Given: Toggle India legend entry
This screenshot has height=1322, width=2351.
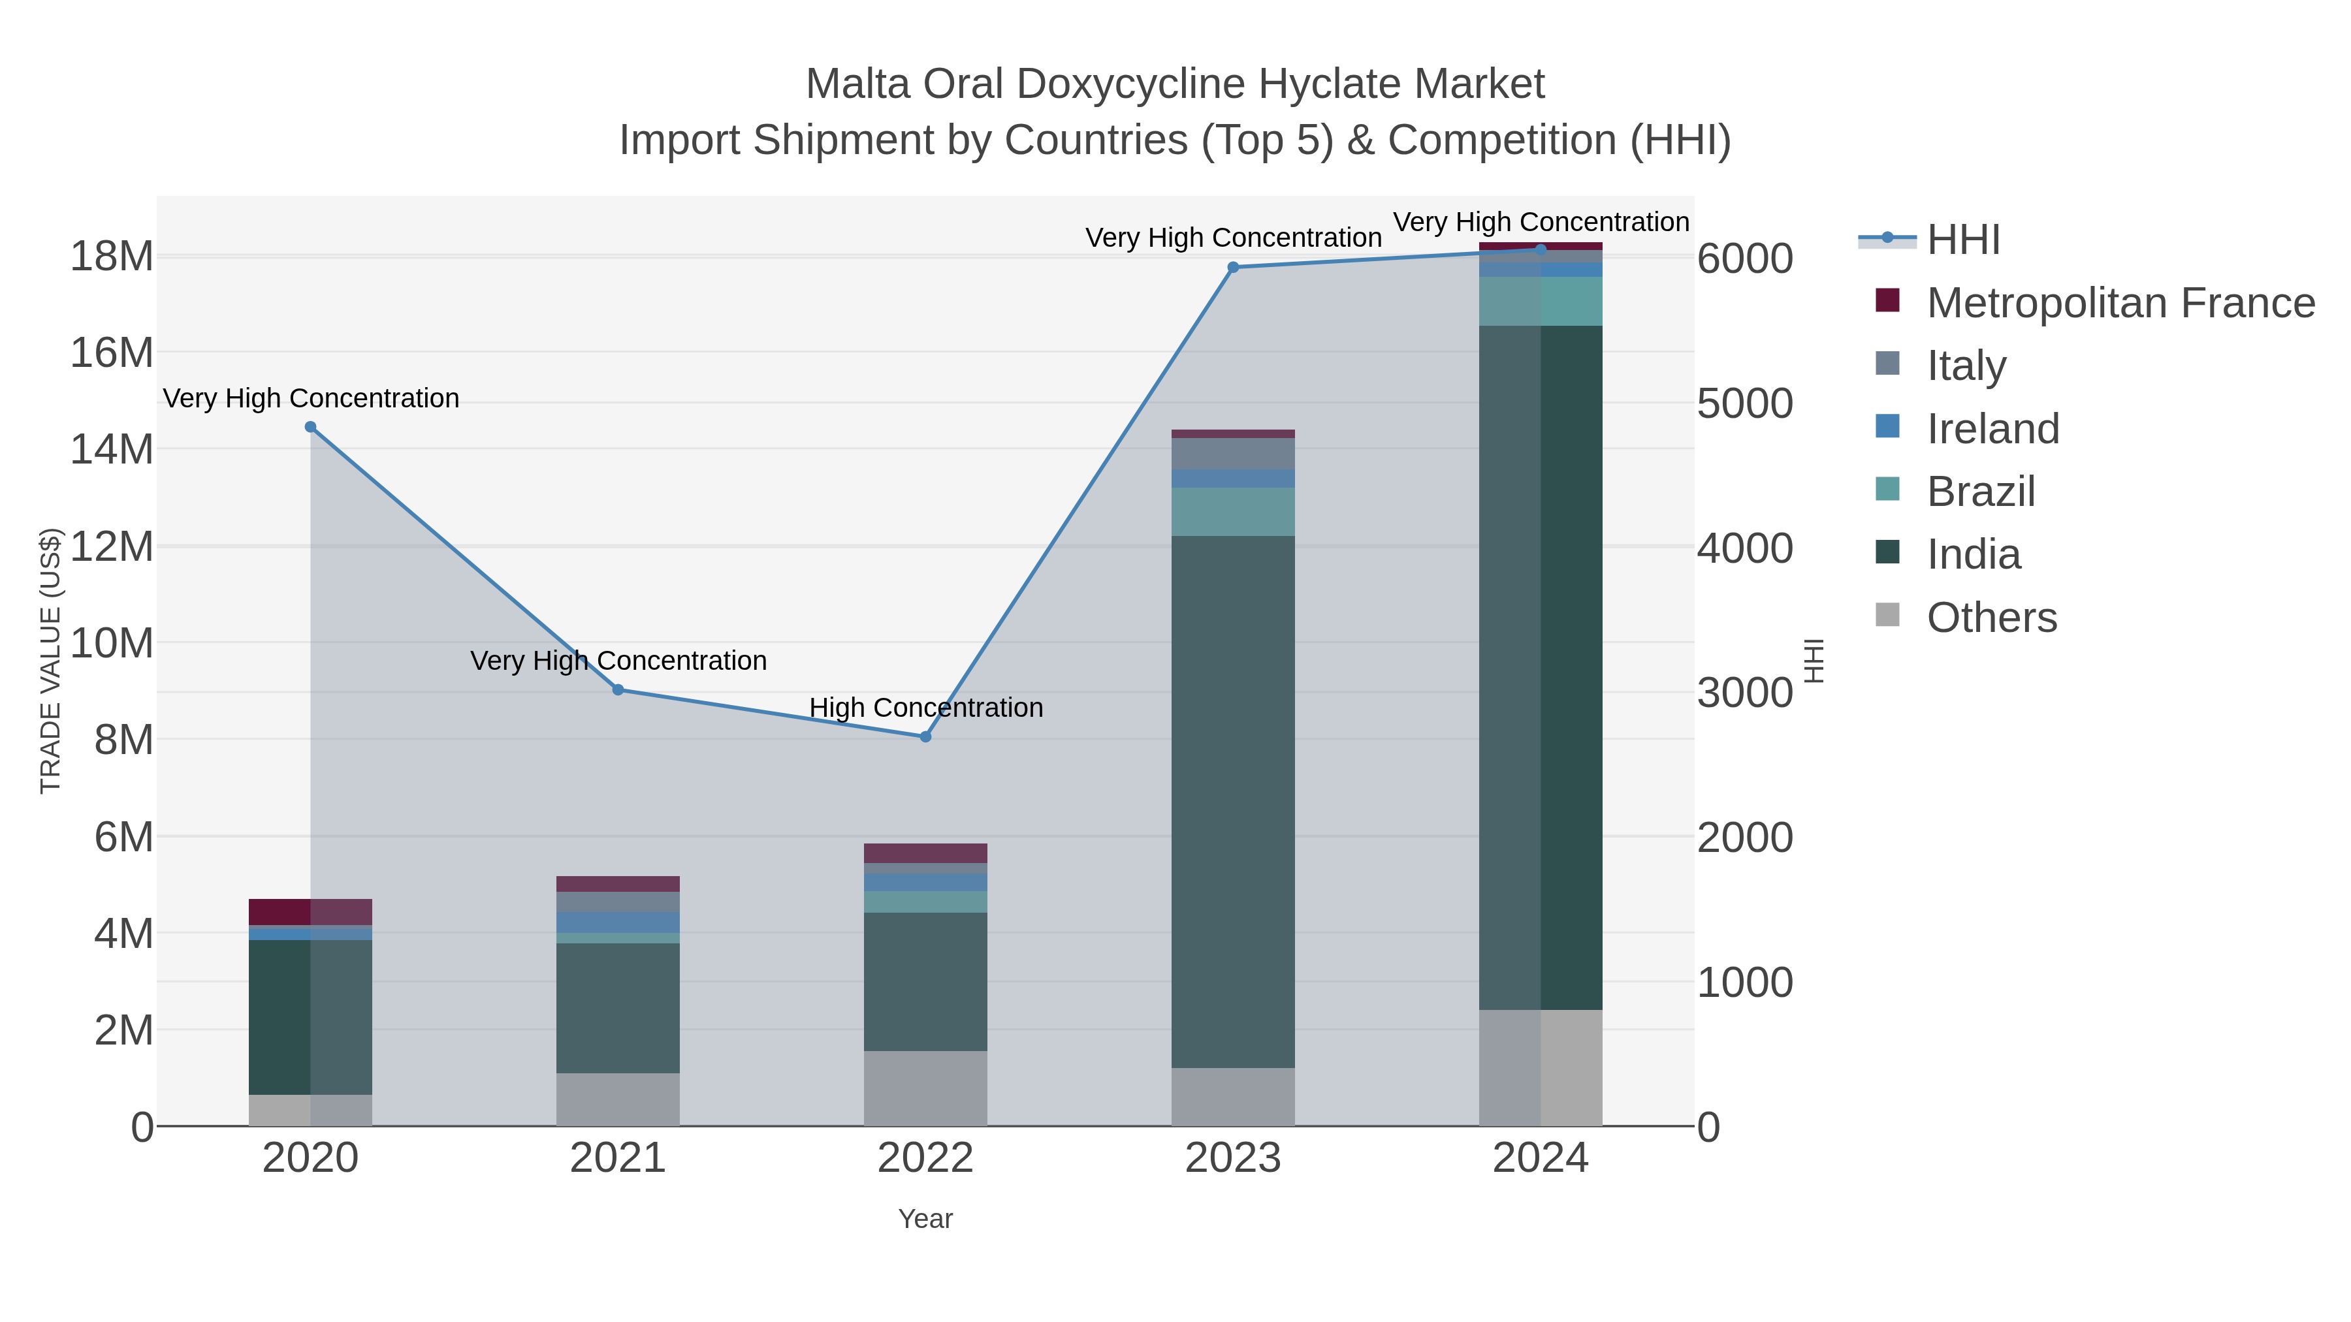Looking at the screenshot, I should click(x=1947, y=555).
